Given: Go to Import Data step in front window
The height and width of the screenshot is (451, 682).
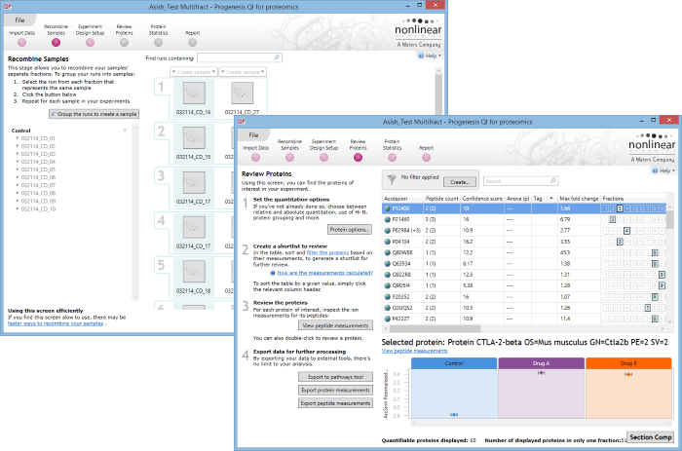Looking at the screenshot, I should 255,158.
